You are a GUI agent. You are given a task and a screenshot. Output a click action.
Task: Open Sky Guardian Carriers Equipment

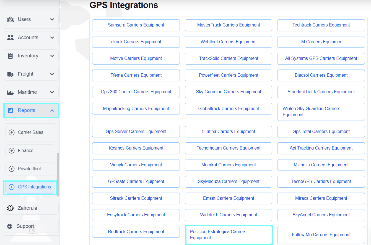(x=229, y=92)
